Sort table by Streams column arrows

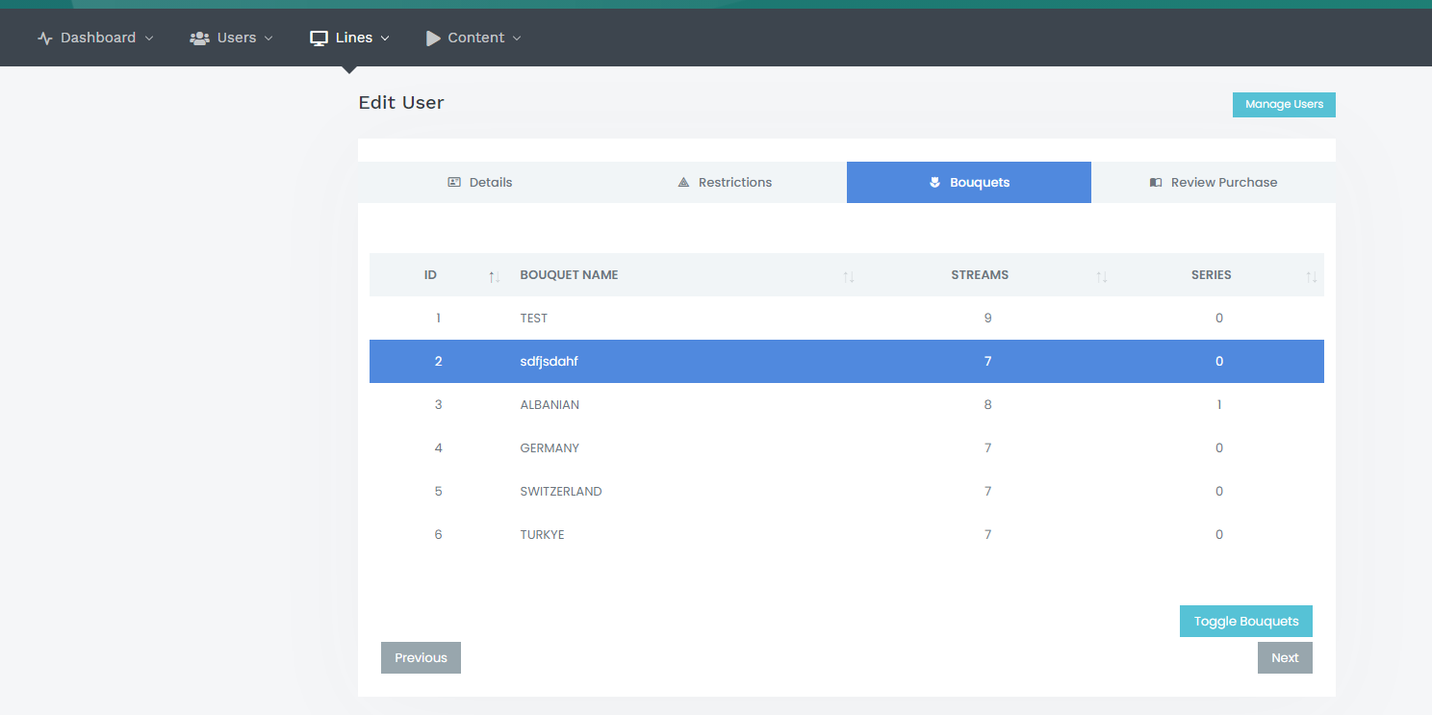[x=1102, y=276]
